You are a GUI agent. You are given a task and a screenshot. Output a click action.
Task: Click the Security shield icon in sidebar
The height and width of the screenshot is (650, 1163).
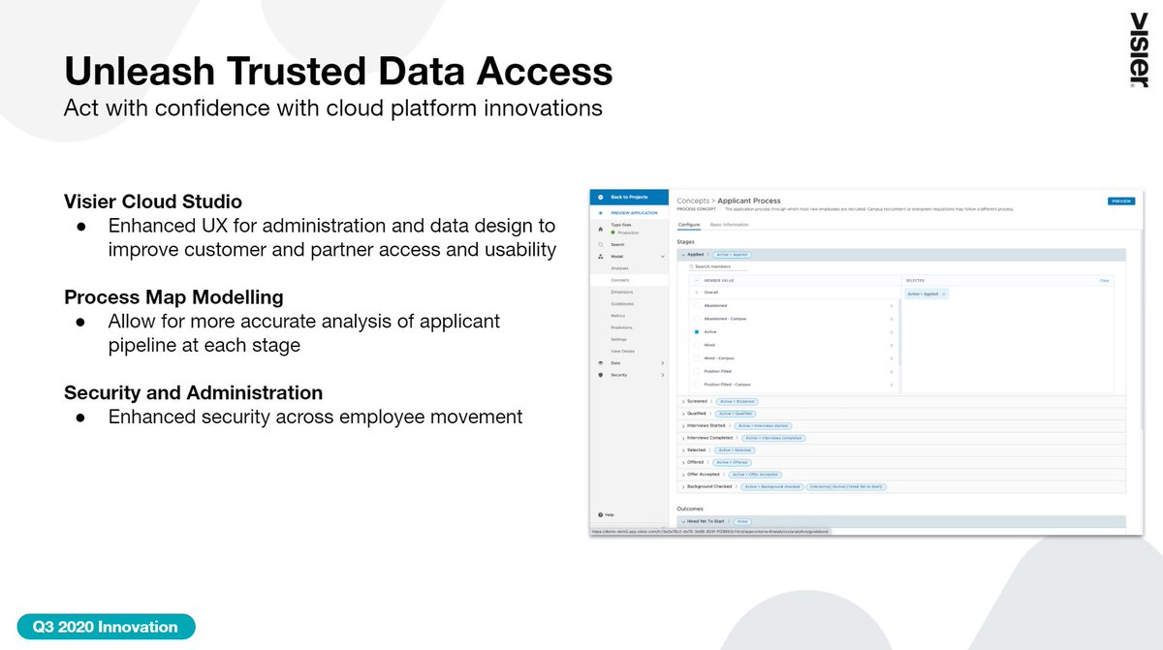[601, 375]
